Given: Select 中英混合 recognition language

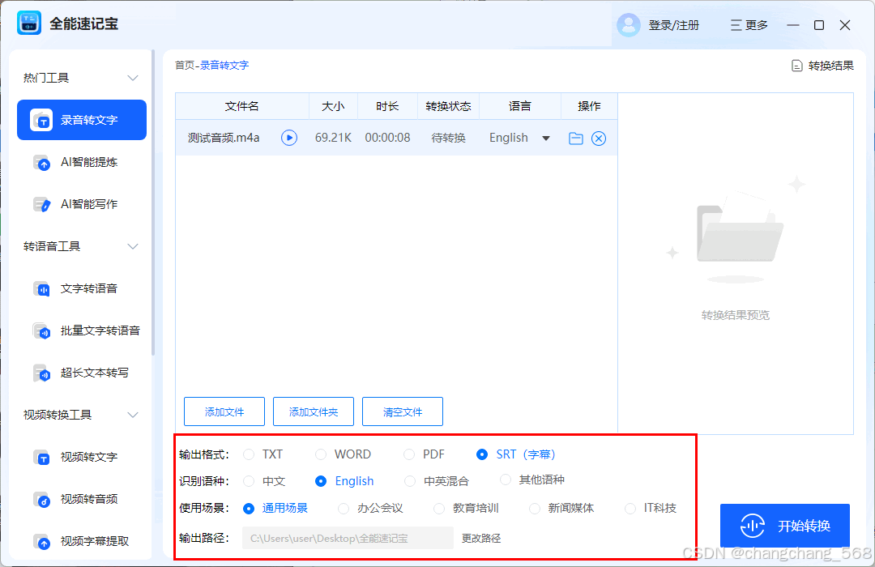Looking at the screenshot, I should (x=410, y=481).
